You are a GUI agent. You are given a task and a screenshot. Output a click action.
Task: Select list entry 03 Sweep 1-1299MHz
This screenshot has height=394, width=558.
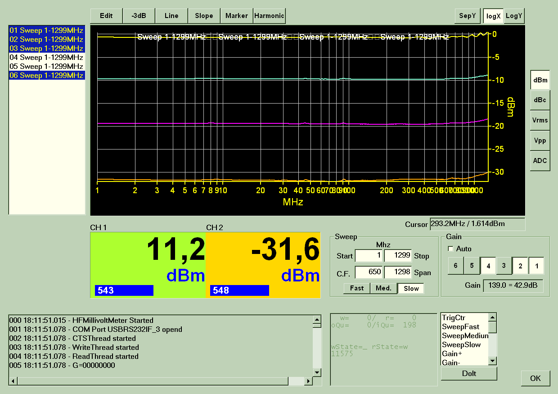click(x=47, y=49)
